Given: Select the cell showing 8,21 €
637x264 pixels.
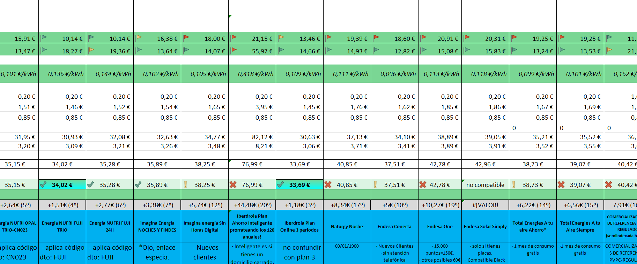Looking at the screenshot, I should (252, 146).
